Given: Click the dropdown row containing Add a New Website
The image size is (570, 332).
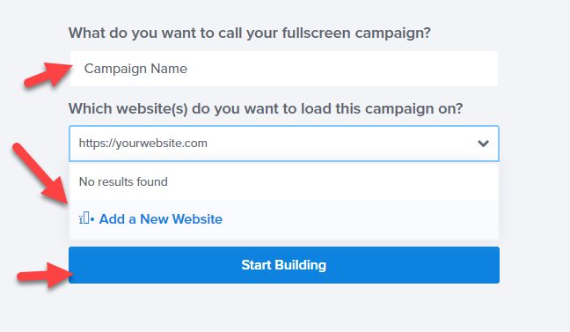Looking at the screenshot, I should tap(284, 219).
